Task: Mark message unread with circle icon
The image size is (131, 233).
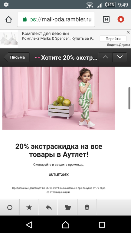Action: point(10,207)
